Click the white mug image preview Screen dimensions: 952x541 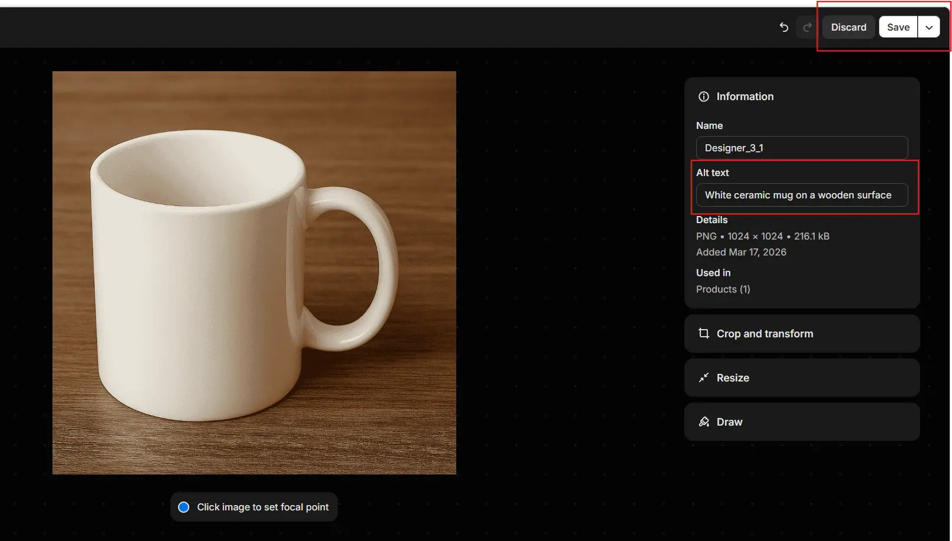coord(254,273)
